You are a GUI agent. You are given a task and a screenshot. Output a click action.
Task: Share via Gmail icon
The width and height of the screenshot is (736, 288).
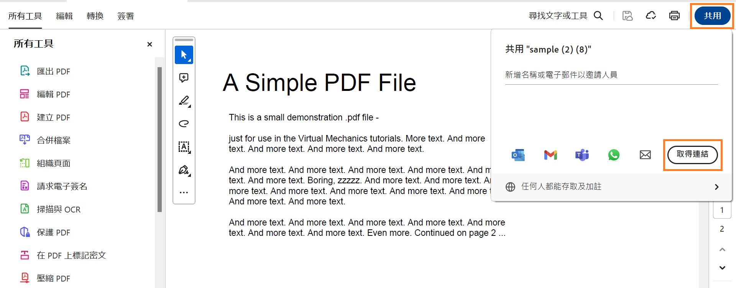[x=550, y=155]
